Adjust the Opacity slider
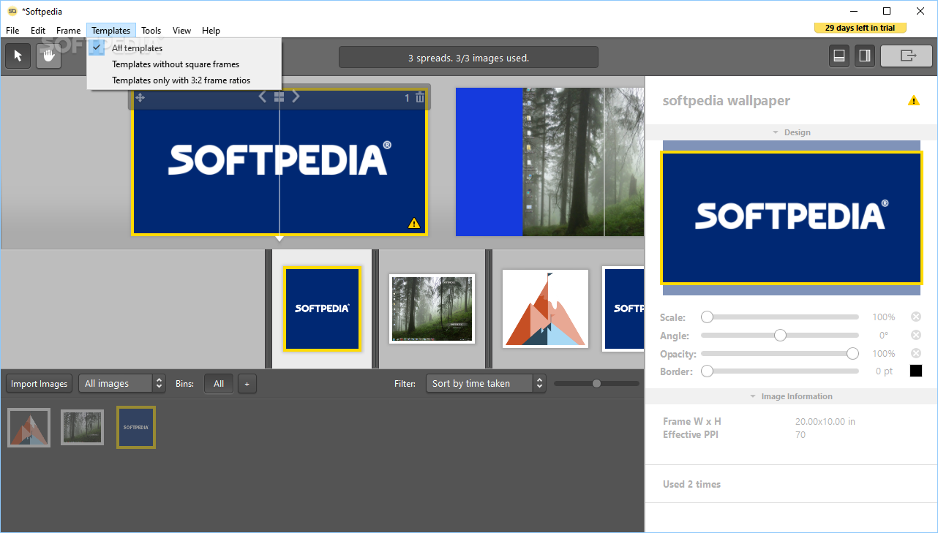This screenshot has height=533, width=938. click(x=780, y=353)
